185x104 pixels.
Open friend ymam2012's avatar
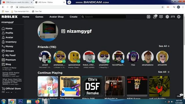click(103, 57)
